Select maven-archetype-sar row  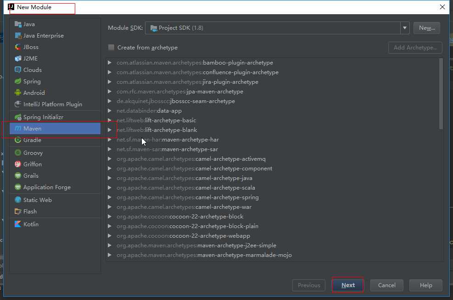pyautogui.click(x=273, y=149)
